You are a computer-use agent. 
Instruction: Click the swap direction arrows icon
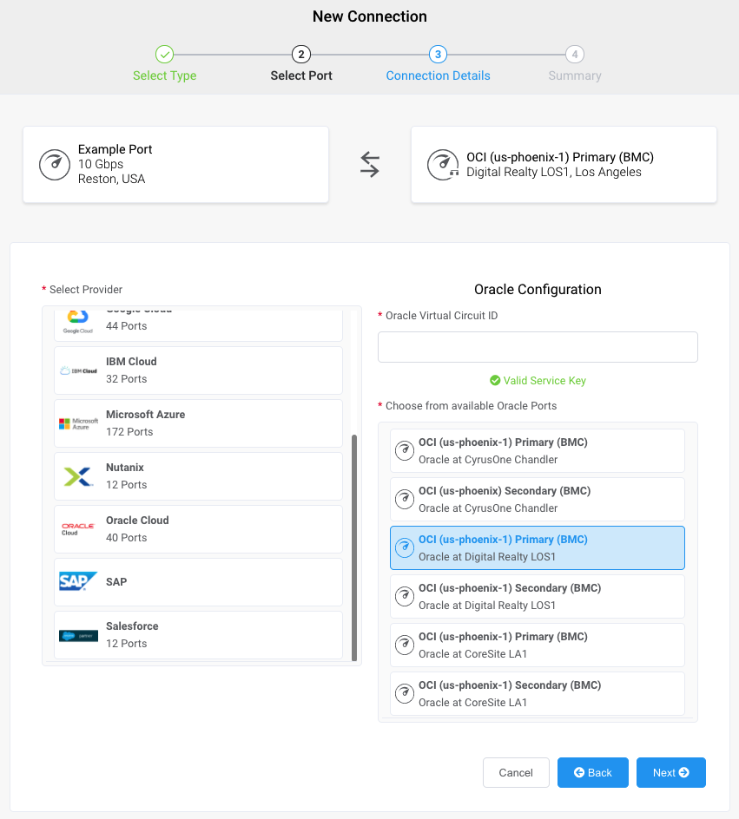click(370, 165)
